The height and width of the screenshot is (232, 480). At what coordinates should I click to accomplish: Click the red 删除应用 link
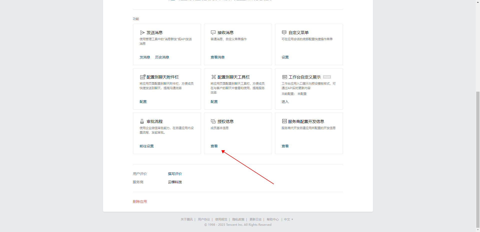pyautogui.click(x=140, y=202)
